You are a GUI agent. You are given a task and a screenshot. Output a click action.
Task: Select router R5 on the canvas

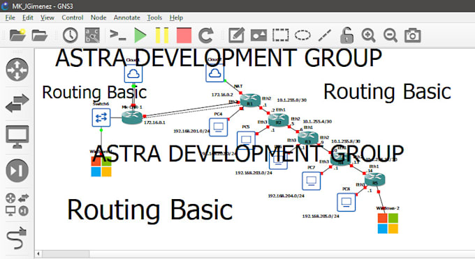point(374,180)
